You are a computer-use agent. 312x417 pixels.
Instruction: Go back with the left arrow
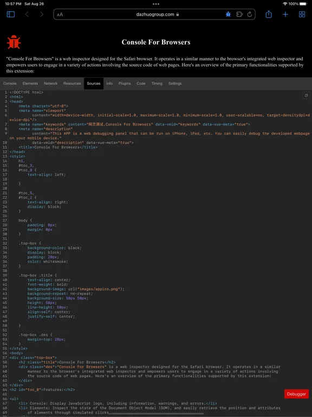point(27,14)
